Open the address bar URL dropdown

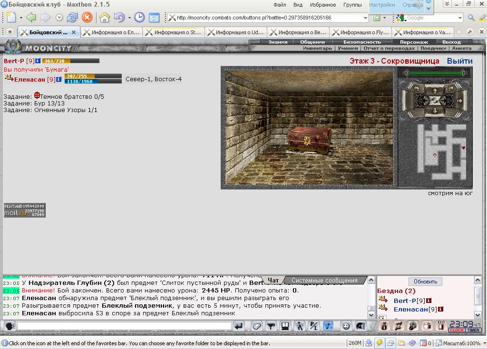(365, 18)
